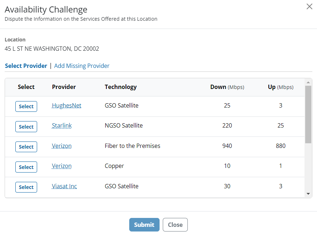Click the Provider column header

pyautogui.click(x=64, y=87)
